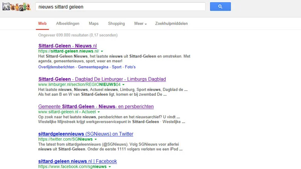Expand the Meer dropdown menu
301x169 pixels.
[x=140, y=24]
